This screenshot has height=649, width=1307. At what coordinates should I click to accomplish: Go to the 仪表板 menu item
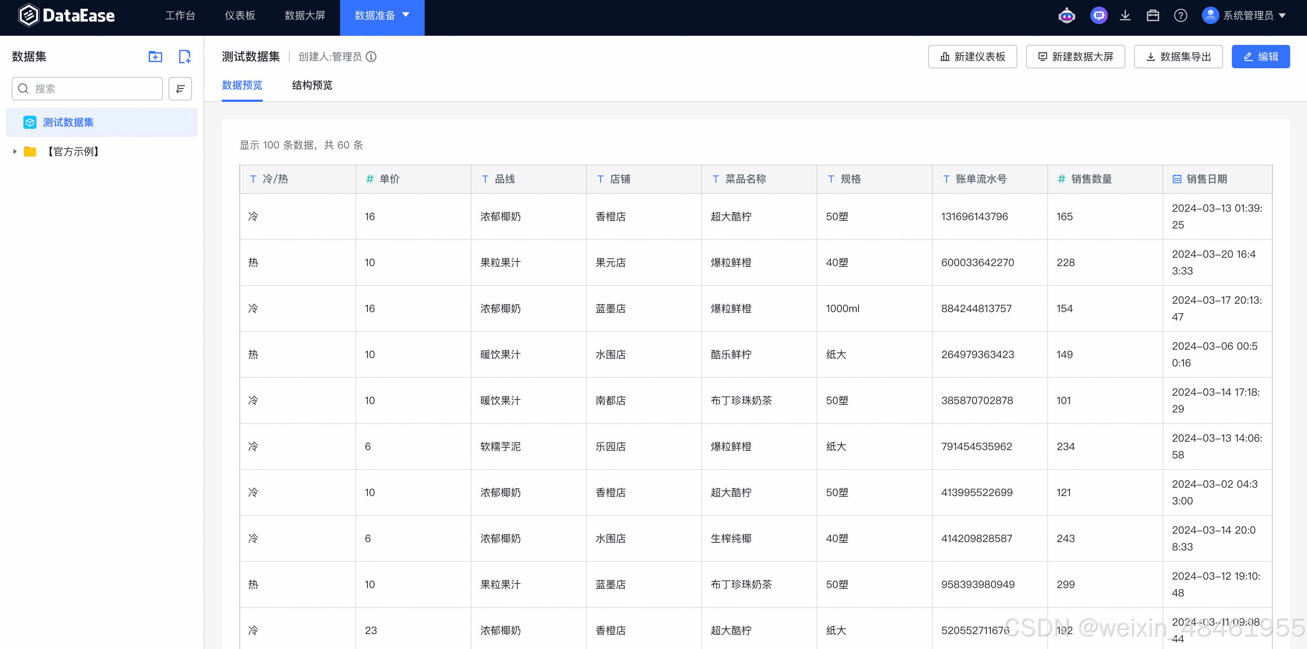click(239, 16)
